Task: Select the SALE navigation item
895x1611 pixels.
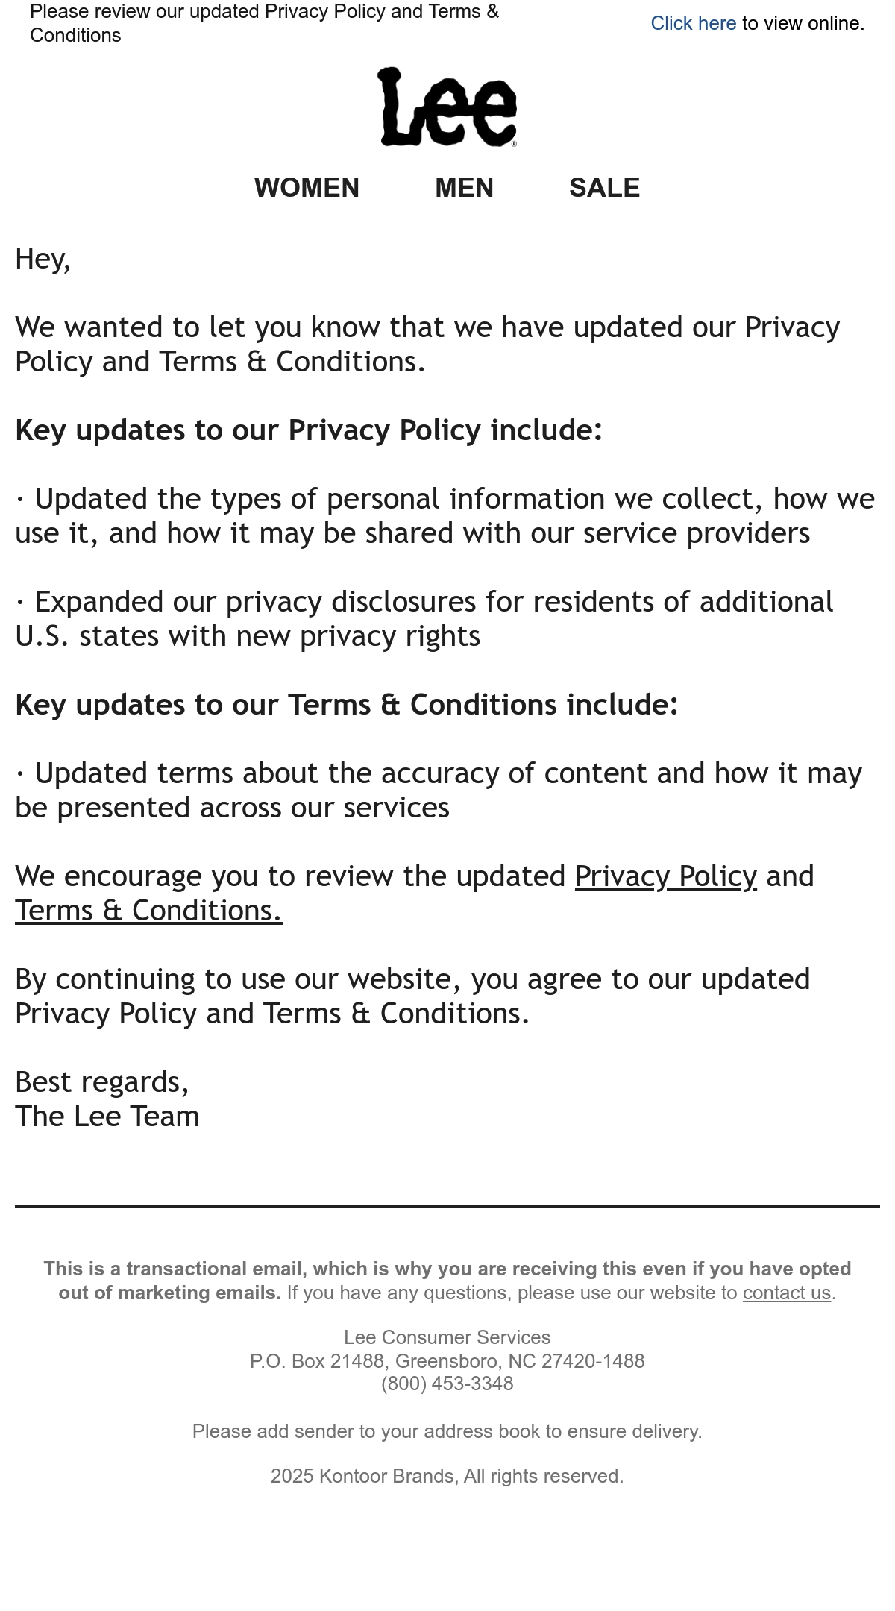Action: click(x=604, y=188)
